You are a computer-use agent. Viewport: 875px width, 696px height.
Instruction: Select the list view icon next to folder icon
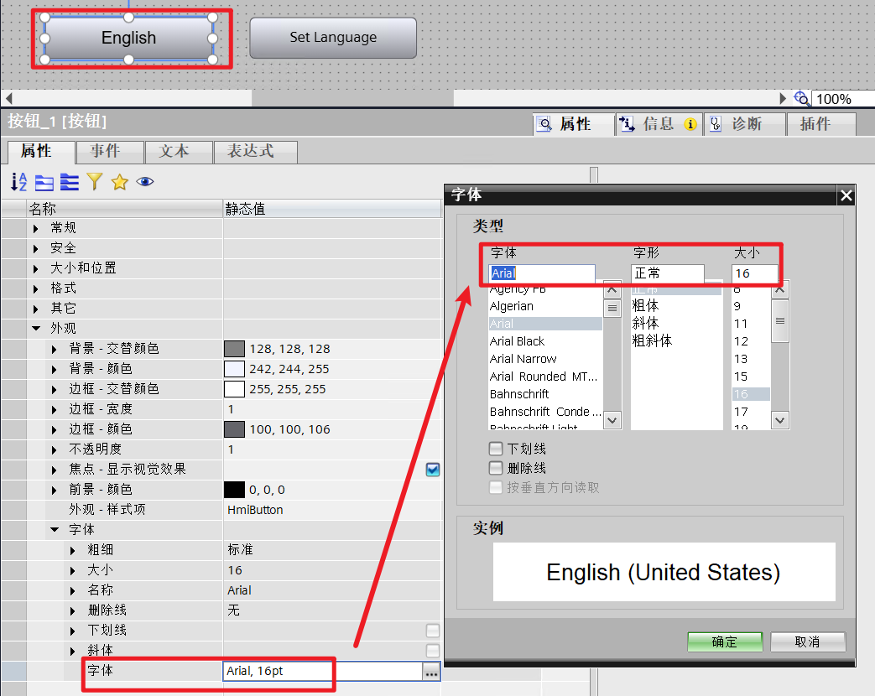pos(70,182)
